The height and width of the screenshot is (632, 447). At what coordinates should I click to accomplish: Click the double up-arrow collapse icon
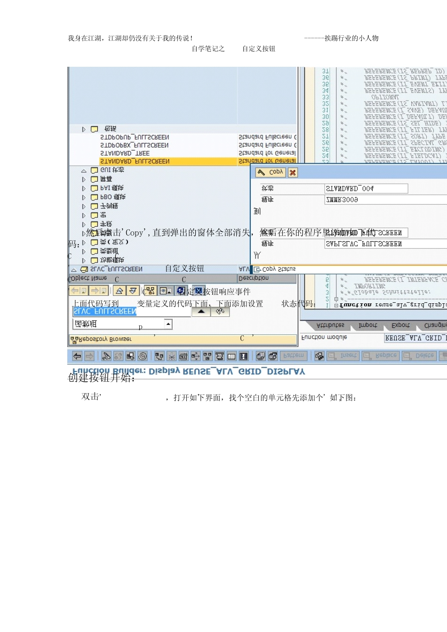point(120,291)
